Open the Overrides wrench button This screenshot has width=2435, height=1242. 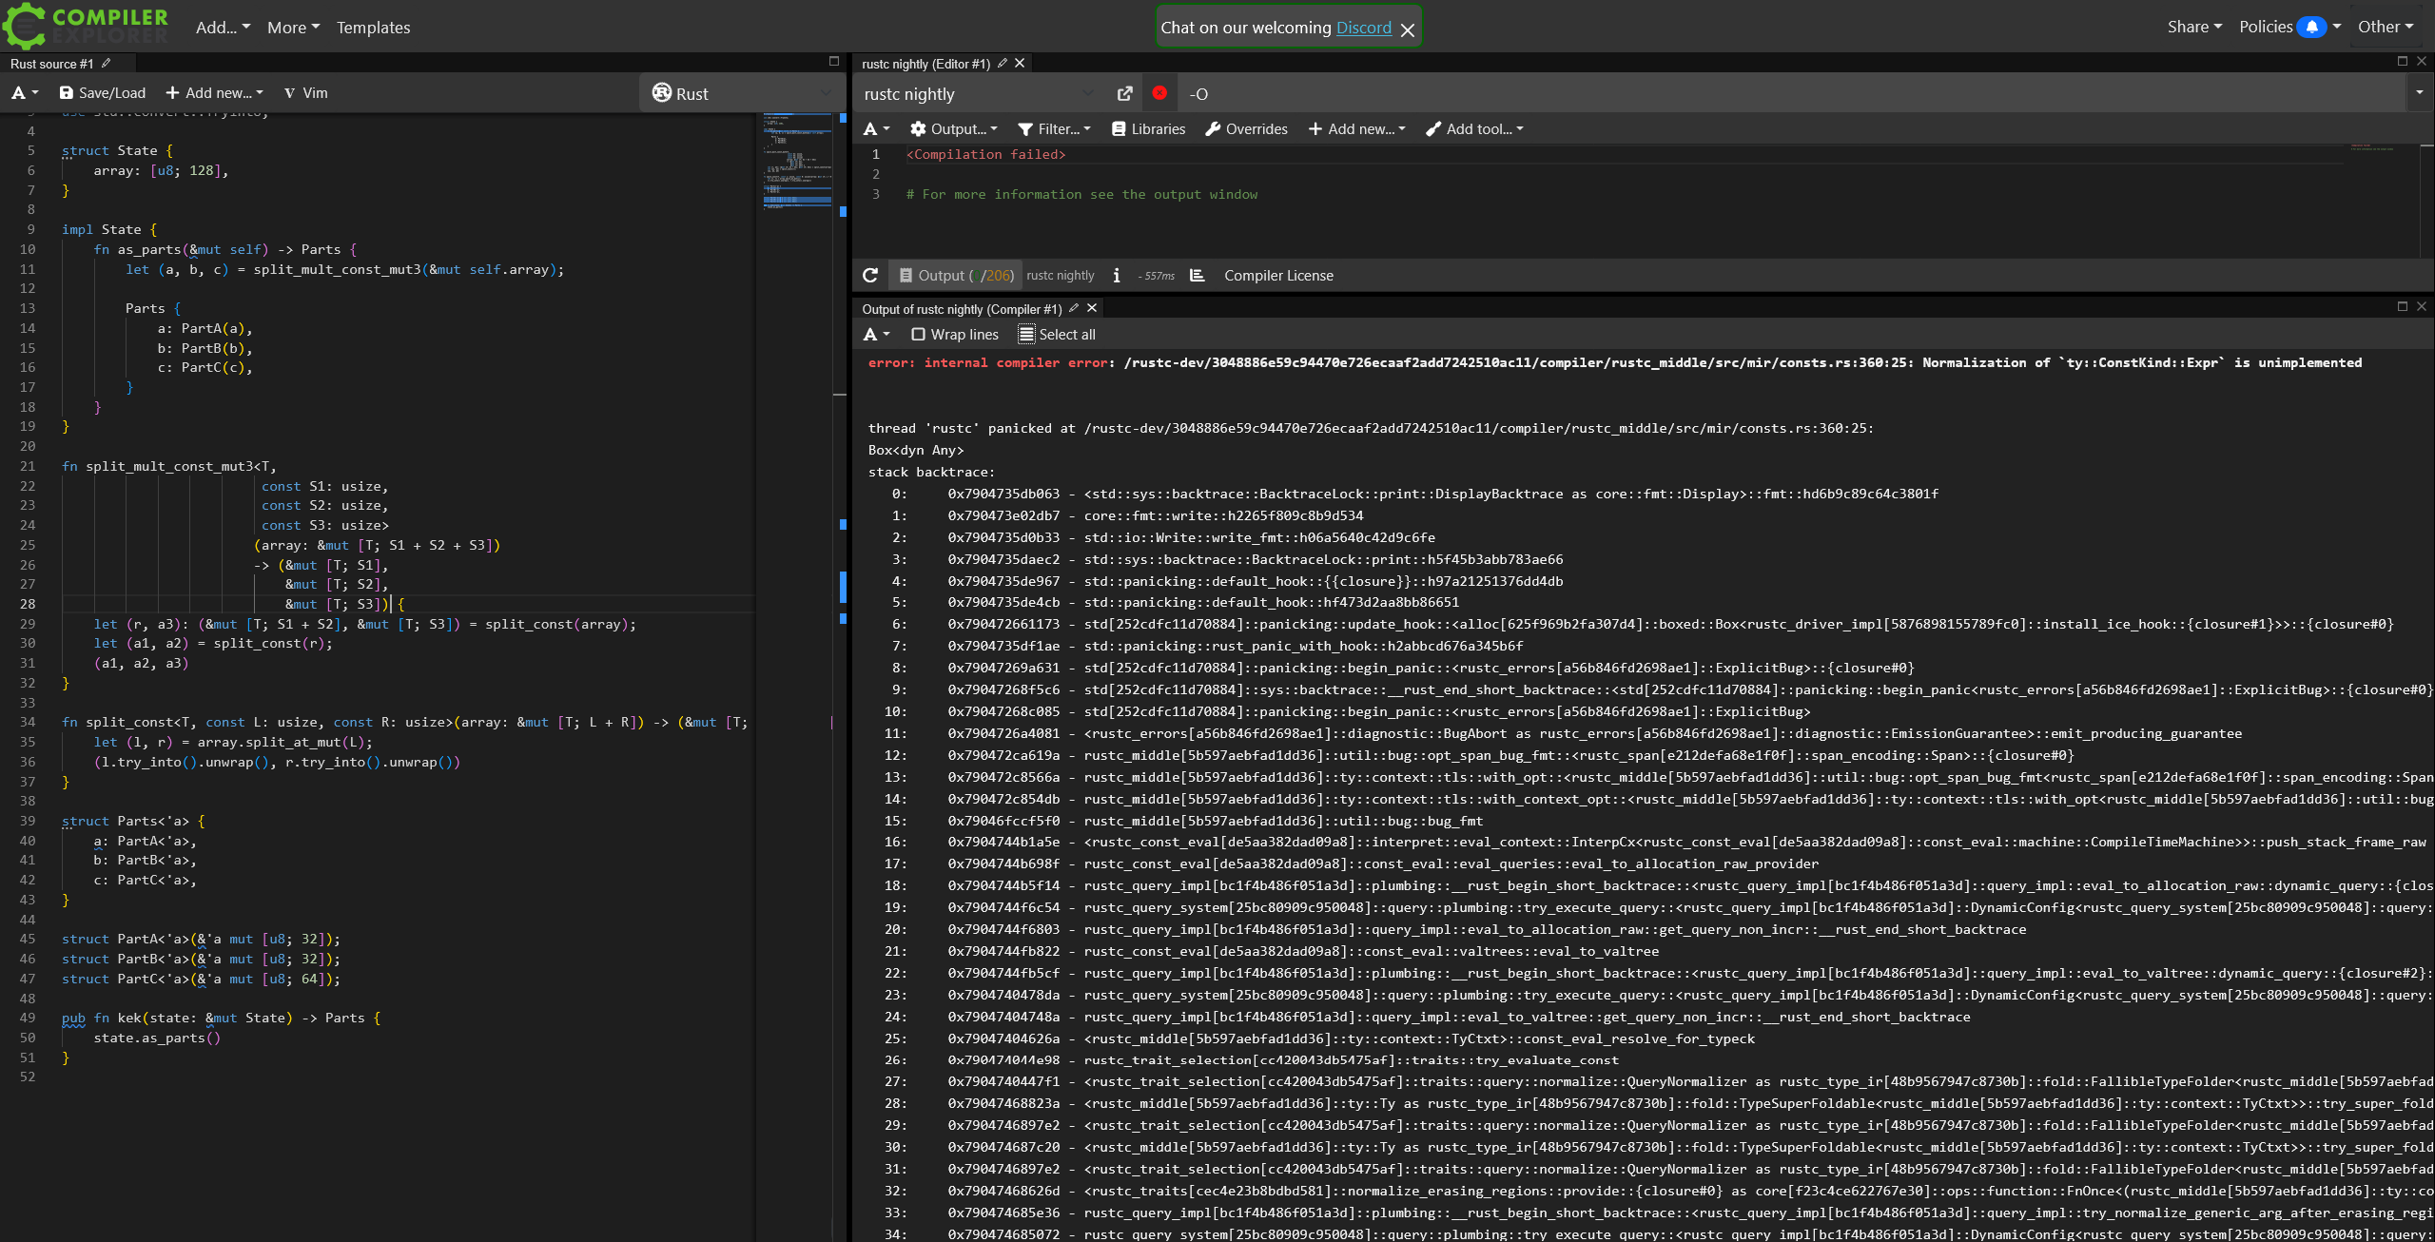point(1246,128)
